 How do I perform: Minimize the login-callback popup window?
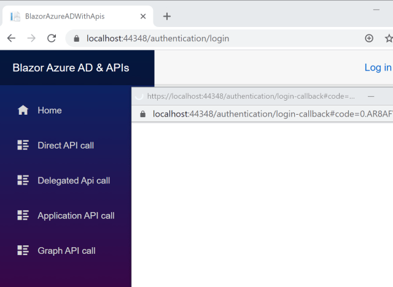(371, 96)
